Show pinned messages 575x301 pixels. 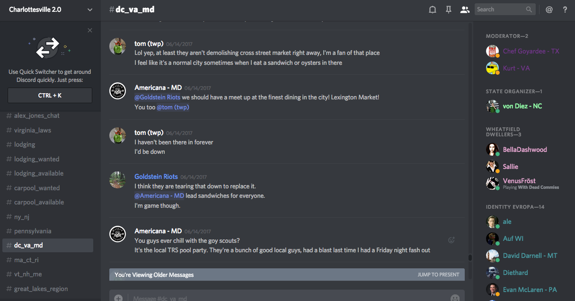click(449, 9)
